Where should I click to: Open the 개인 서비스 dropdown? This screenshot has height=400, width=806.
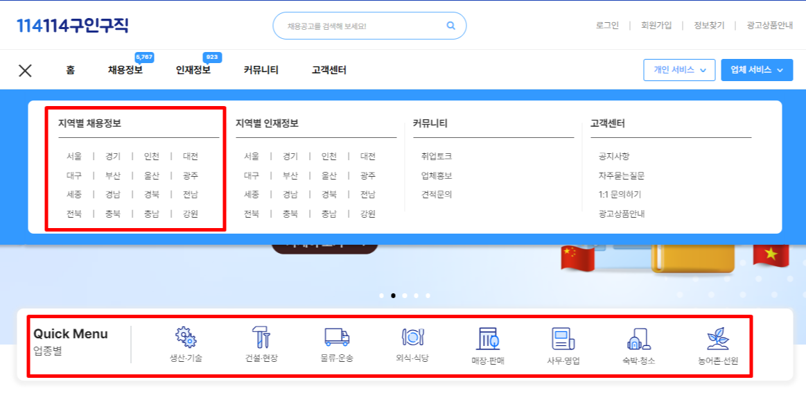678,70
